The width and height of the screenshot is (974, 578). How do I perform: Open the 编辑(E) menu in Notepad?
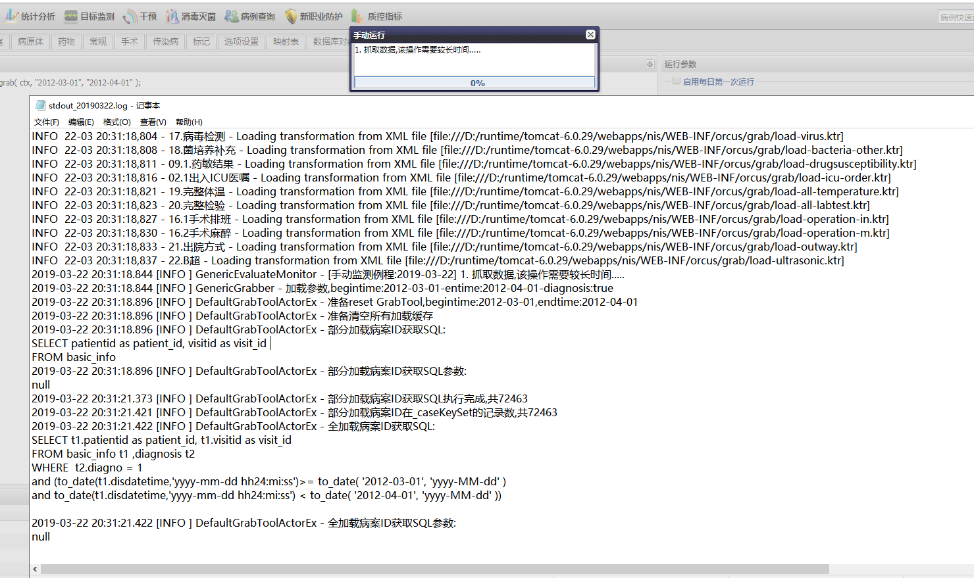[81, 122]
